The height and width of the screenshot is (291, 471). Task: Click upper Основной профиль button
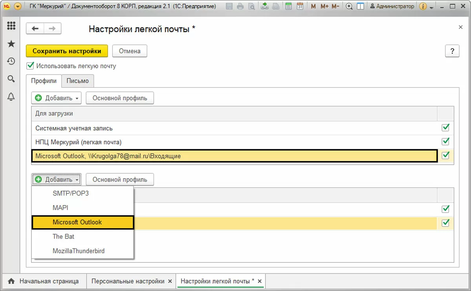(120, 98)
